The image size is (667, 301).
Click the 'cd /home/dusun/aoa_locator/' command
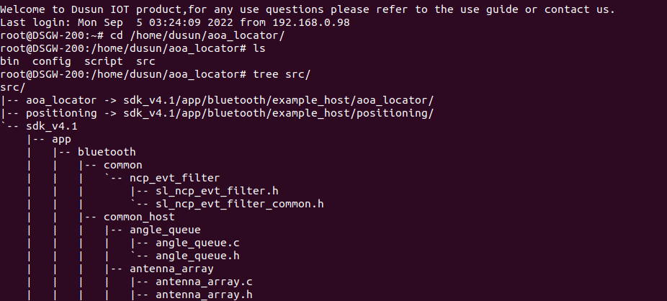pyautogui.click(x=197, y=36)
